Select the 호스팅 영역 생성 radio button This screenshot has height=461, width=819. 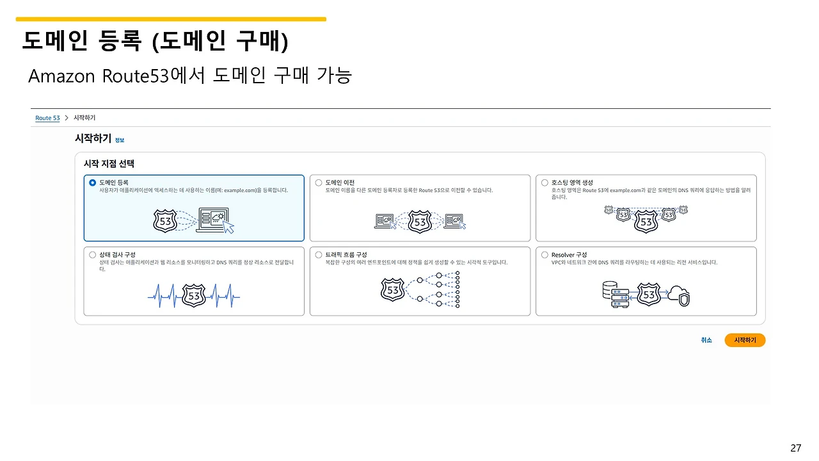544,182
